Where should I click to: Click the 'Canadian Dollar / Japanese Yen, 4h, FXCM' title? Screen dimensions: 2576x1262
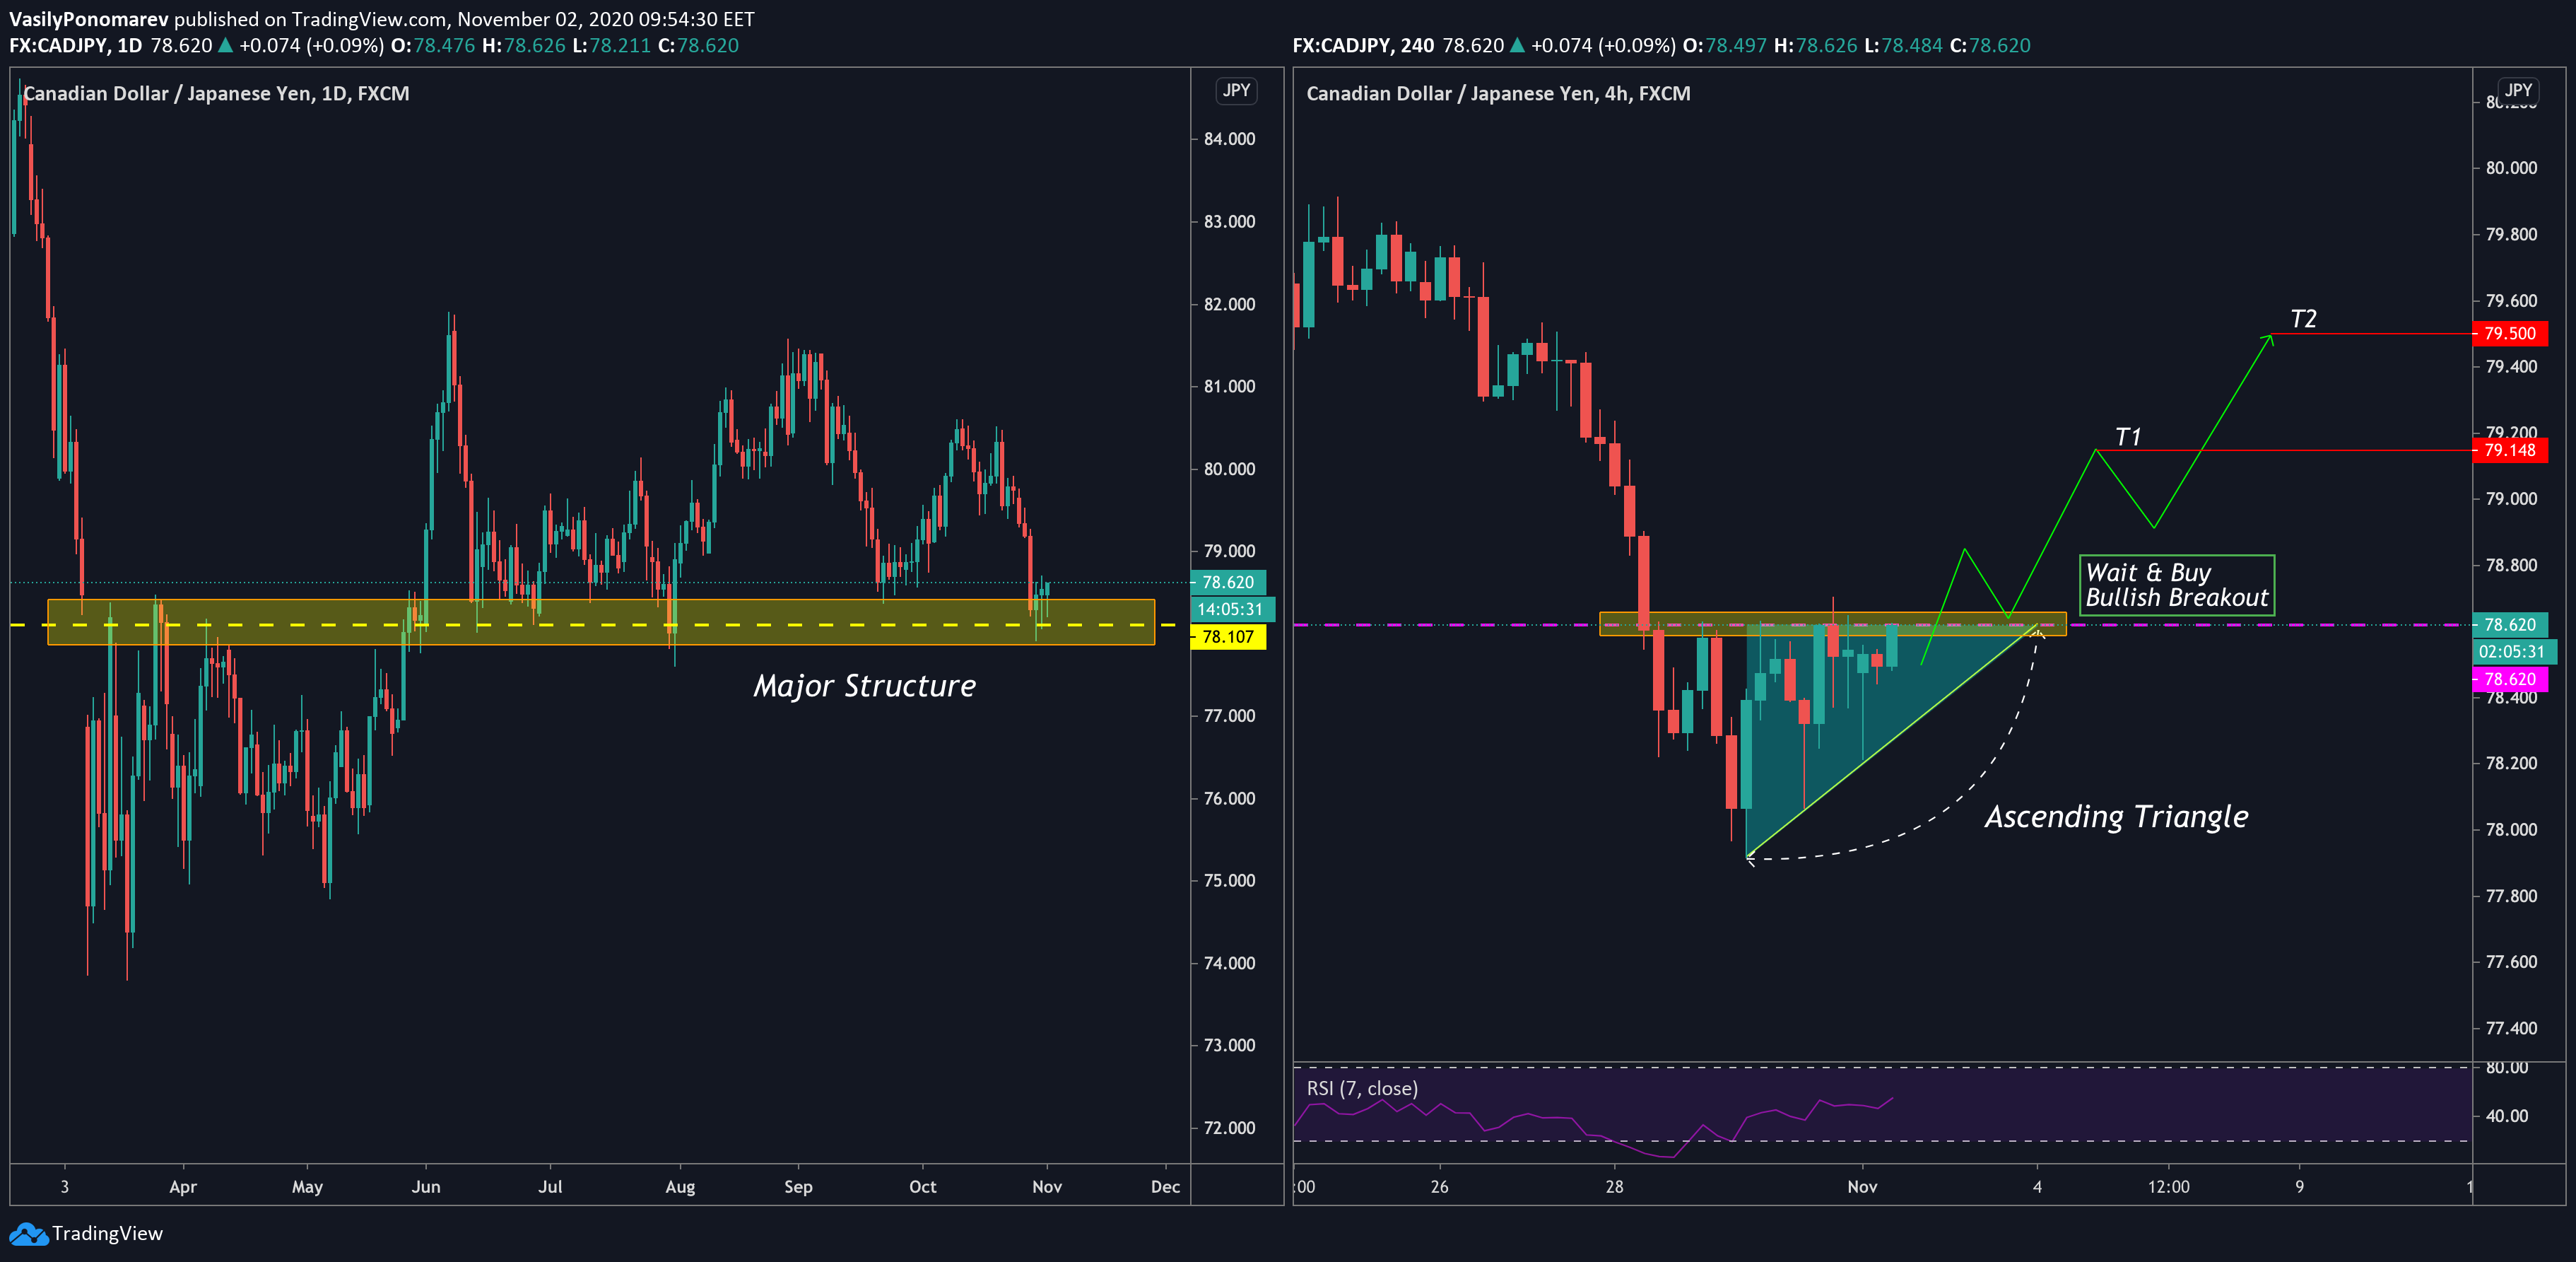click(x=1498, y=94)
